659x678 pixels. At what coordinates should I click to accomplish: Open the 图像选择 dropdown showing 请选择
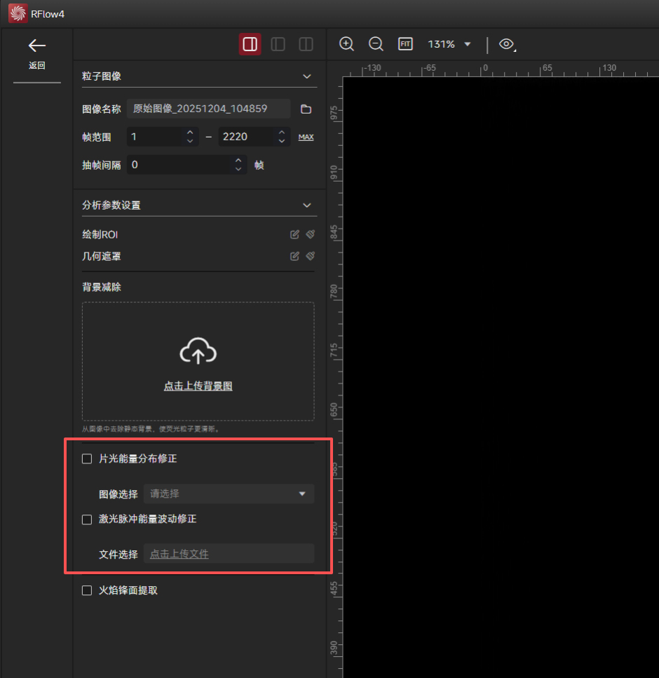229,494
